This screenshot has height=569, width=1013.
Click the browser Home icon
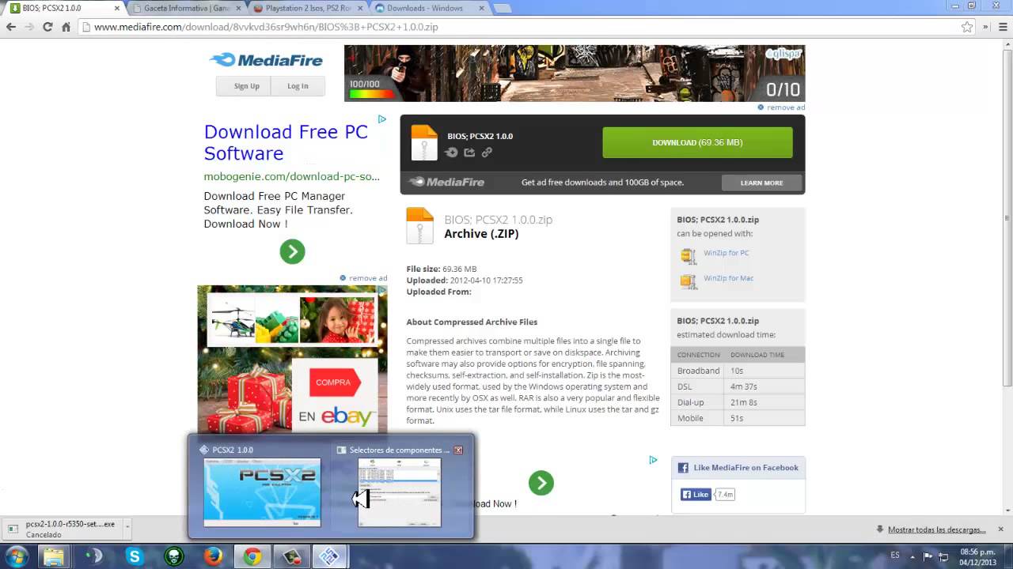[x=66, y=27]
